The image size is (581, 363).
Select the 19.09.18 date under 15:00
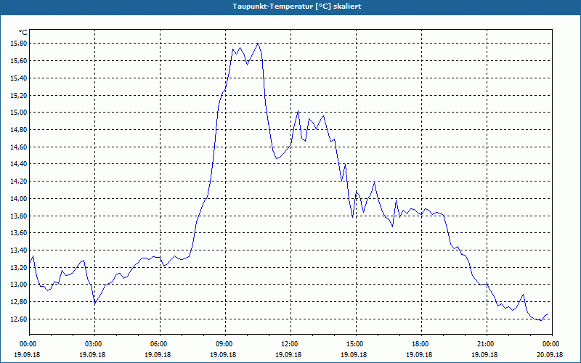[354, 354]
